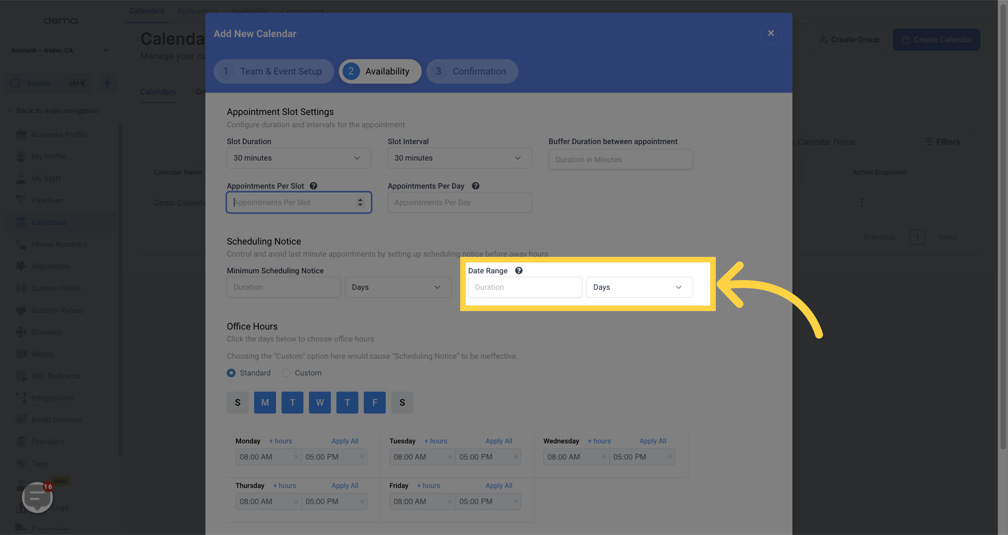Clear Friday end time with x icon
The height and width of the screenshot is (535, 1008).
click(x=516, y=501)
